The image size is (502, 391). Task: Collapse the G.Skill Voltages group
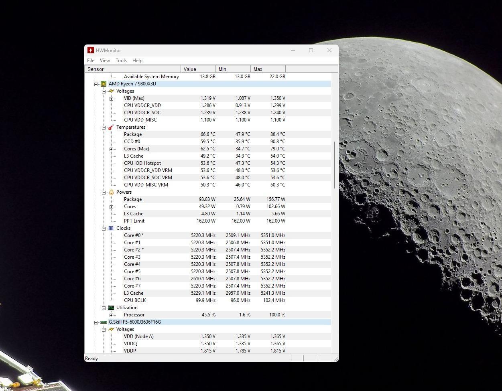coord(104,330)
